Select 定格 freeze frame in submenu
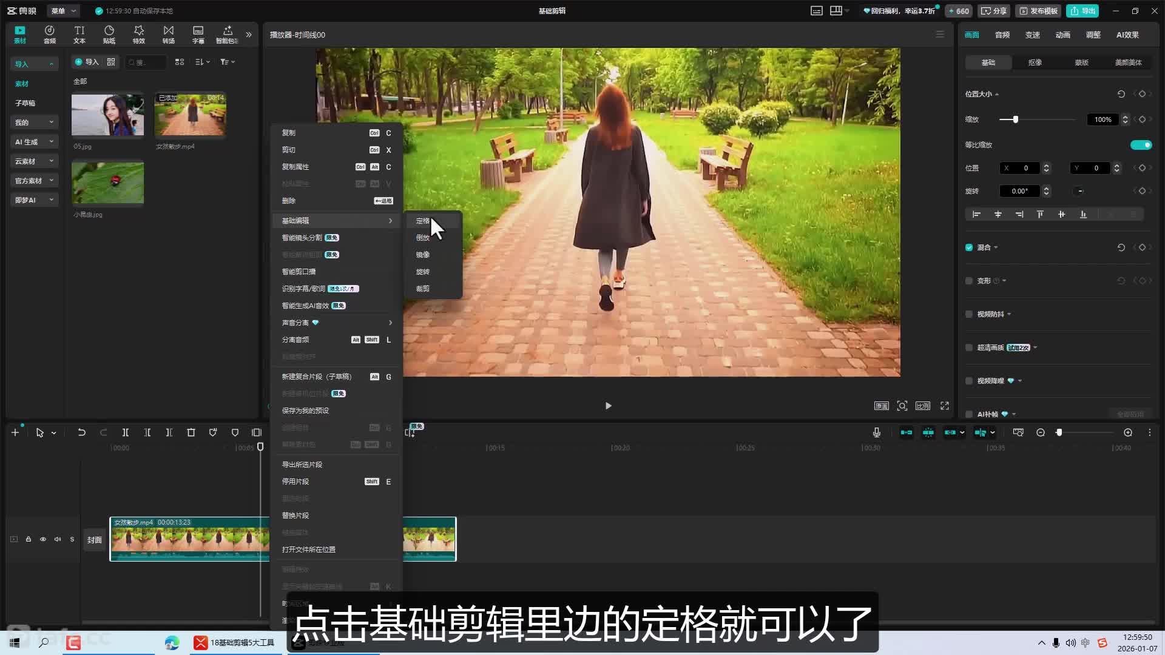Viewport: 1165px width, 655px height. (423, 221)
